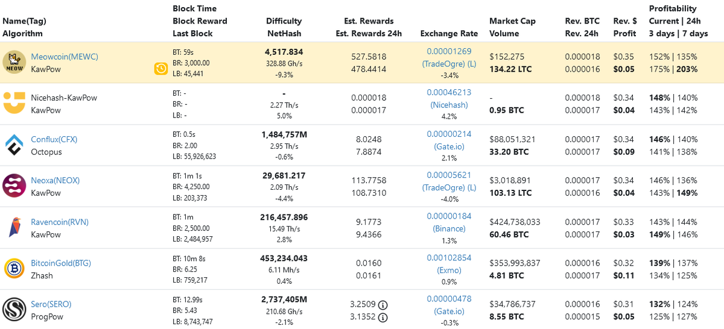Click the Meowcoin difficulty value 4,517.834
724x329 pixels.
(284, 52)
